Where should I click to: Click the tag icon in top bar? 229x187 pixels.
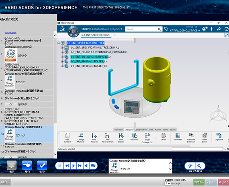tap(166, 29)
